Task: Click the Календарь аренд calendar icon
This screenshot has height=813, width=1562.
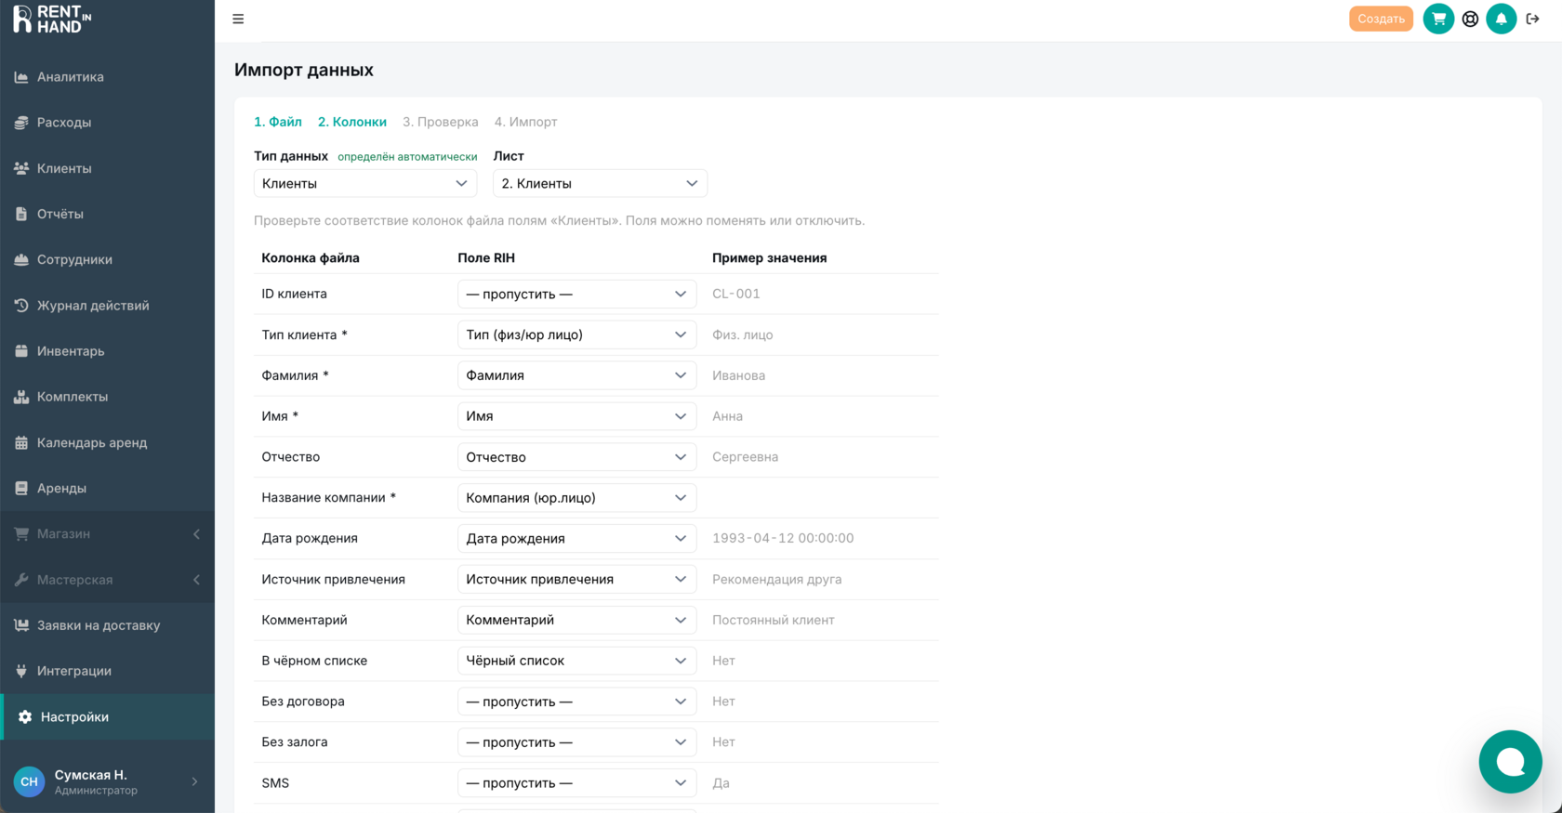Action: click(x=21, y=442)
